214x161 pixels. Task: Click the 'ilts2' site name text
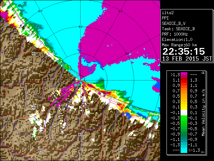pyautogui.click(x=168, y=13)
